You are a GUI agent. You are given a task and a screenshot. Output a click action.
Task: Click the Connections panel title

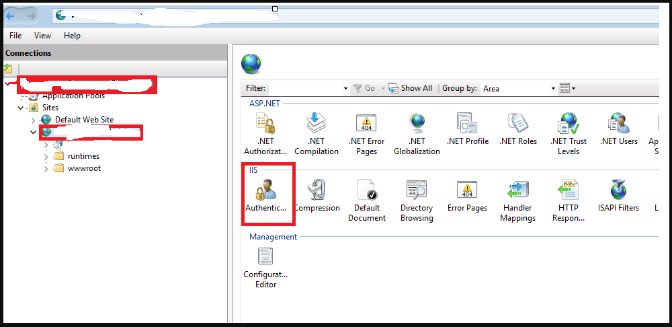point(28,53)
